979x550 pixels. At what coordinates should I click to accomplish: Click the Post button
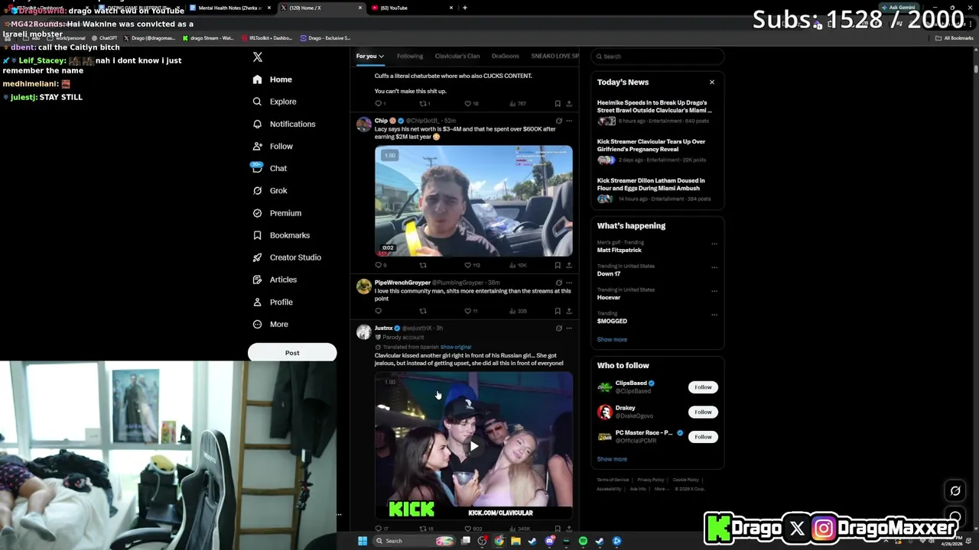point(292,353)
